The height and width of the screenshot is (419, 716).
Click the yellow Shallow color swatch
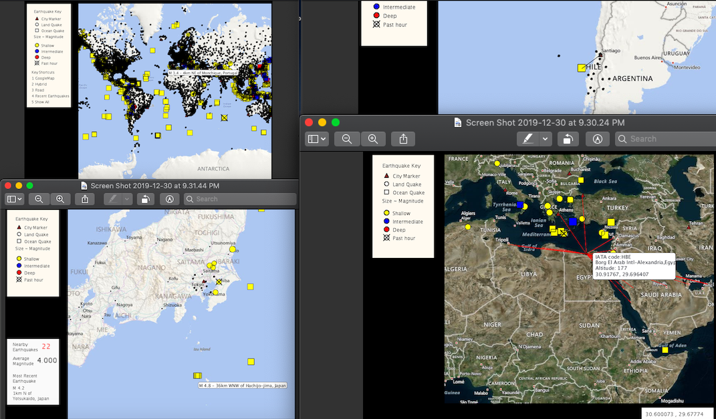386,213
